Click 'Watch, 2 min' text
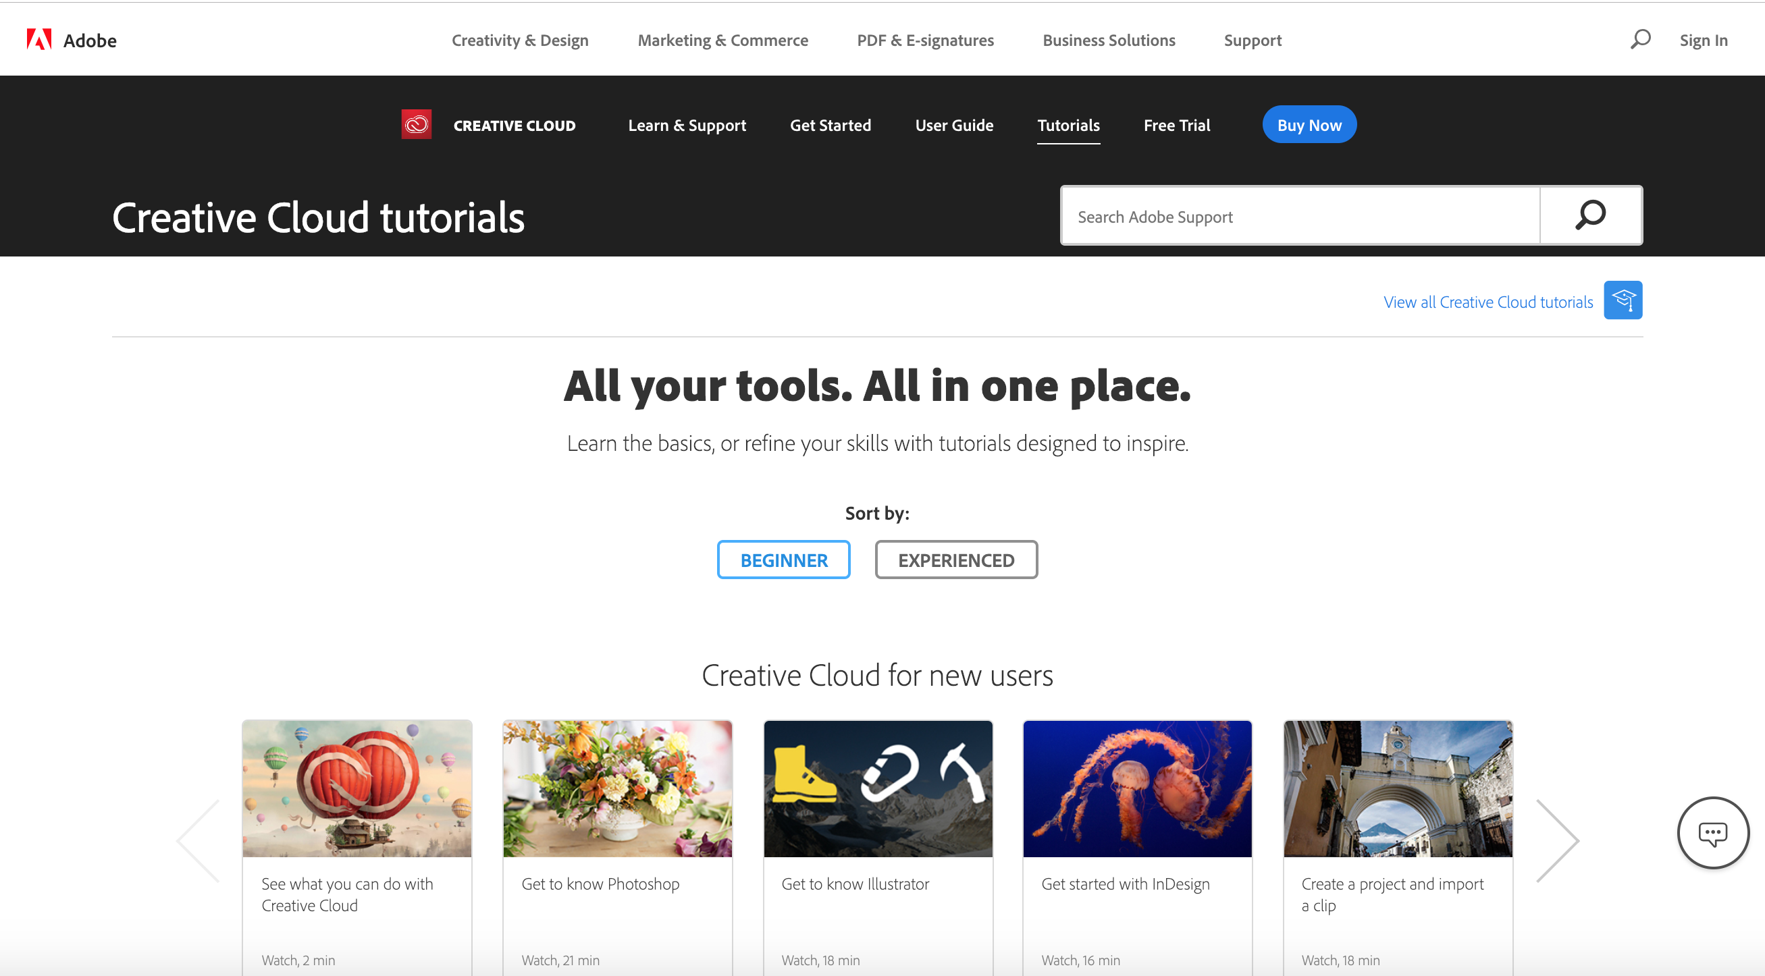The width and height of the screenshot is (1765, 976). tap(298, 960)
